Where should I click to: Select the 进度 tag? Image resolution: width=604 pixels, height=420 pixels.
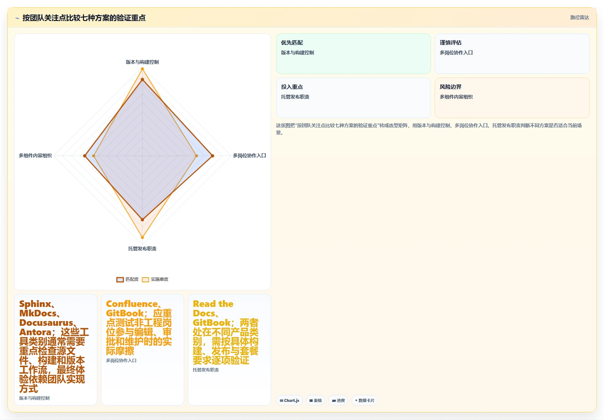[x=338, y=400]
